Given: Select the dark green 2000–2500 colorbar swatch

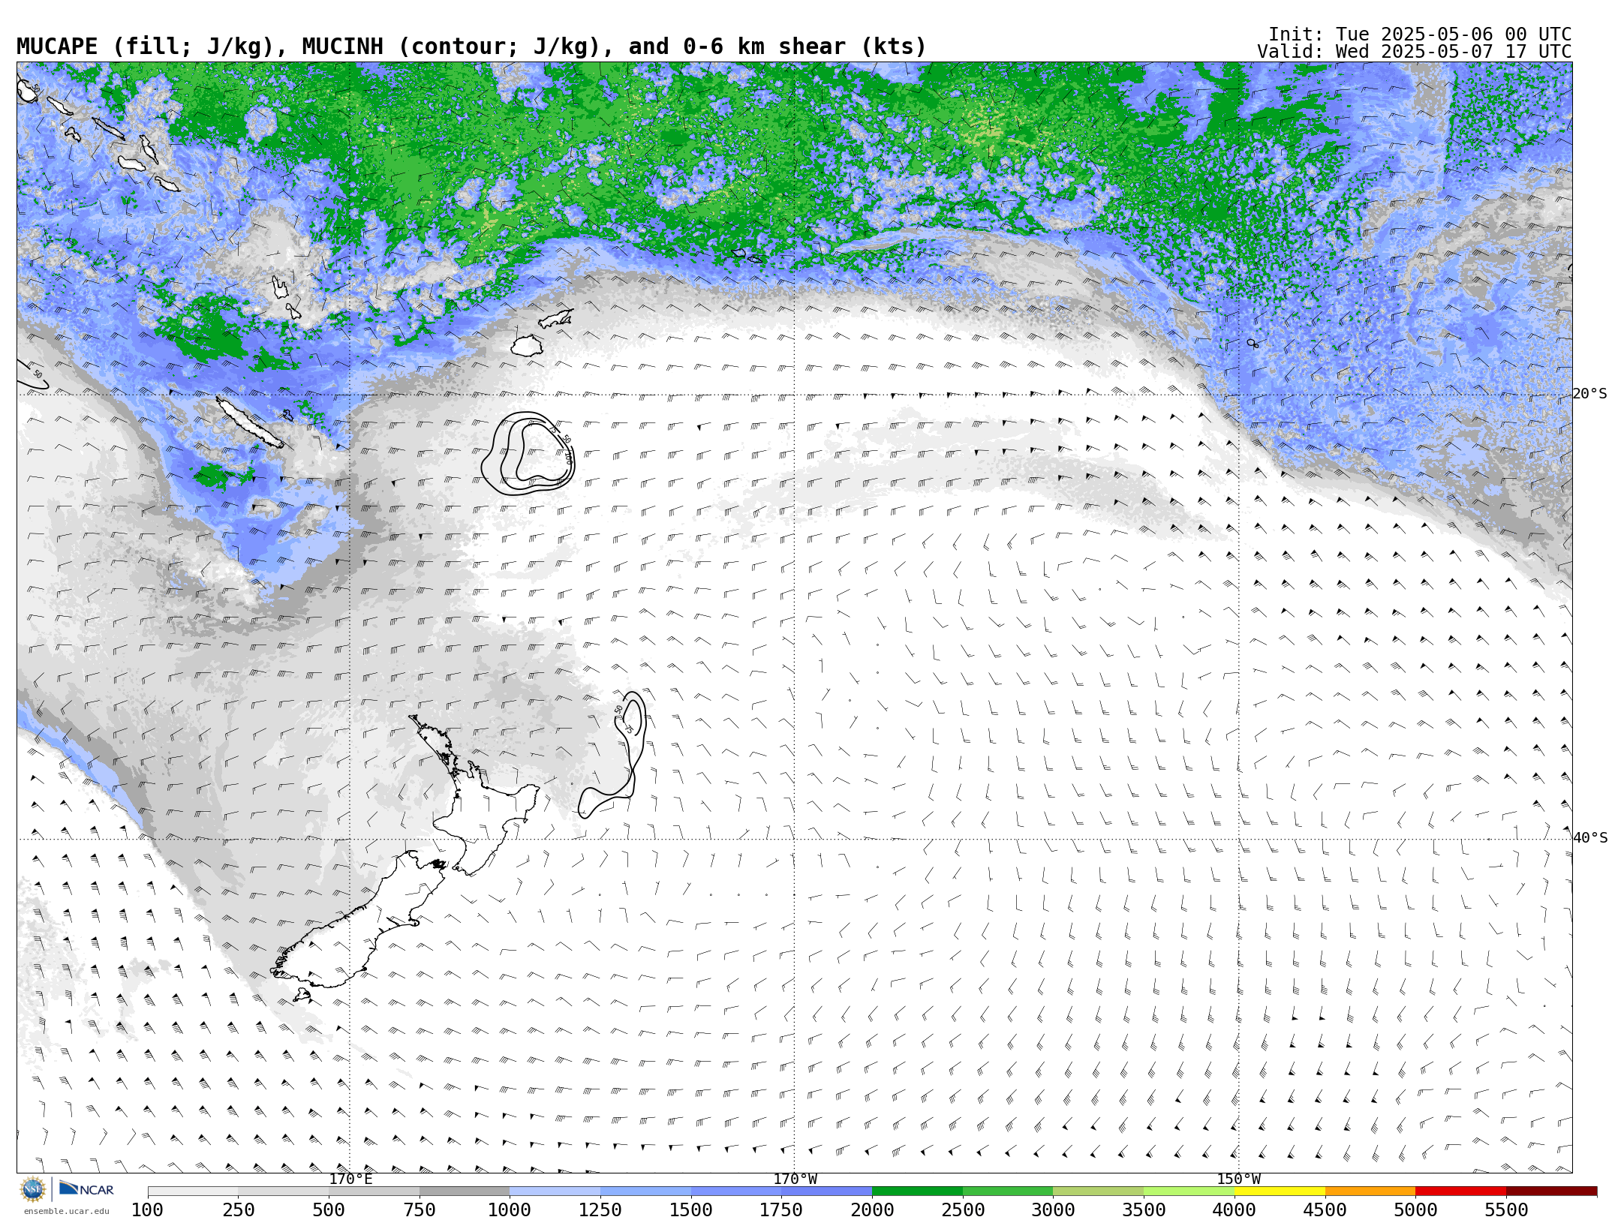Looking at the screenshot, I should point(917,1191).
